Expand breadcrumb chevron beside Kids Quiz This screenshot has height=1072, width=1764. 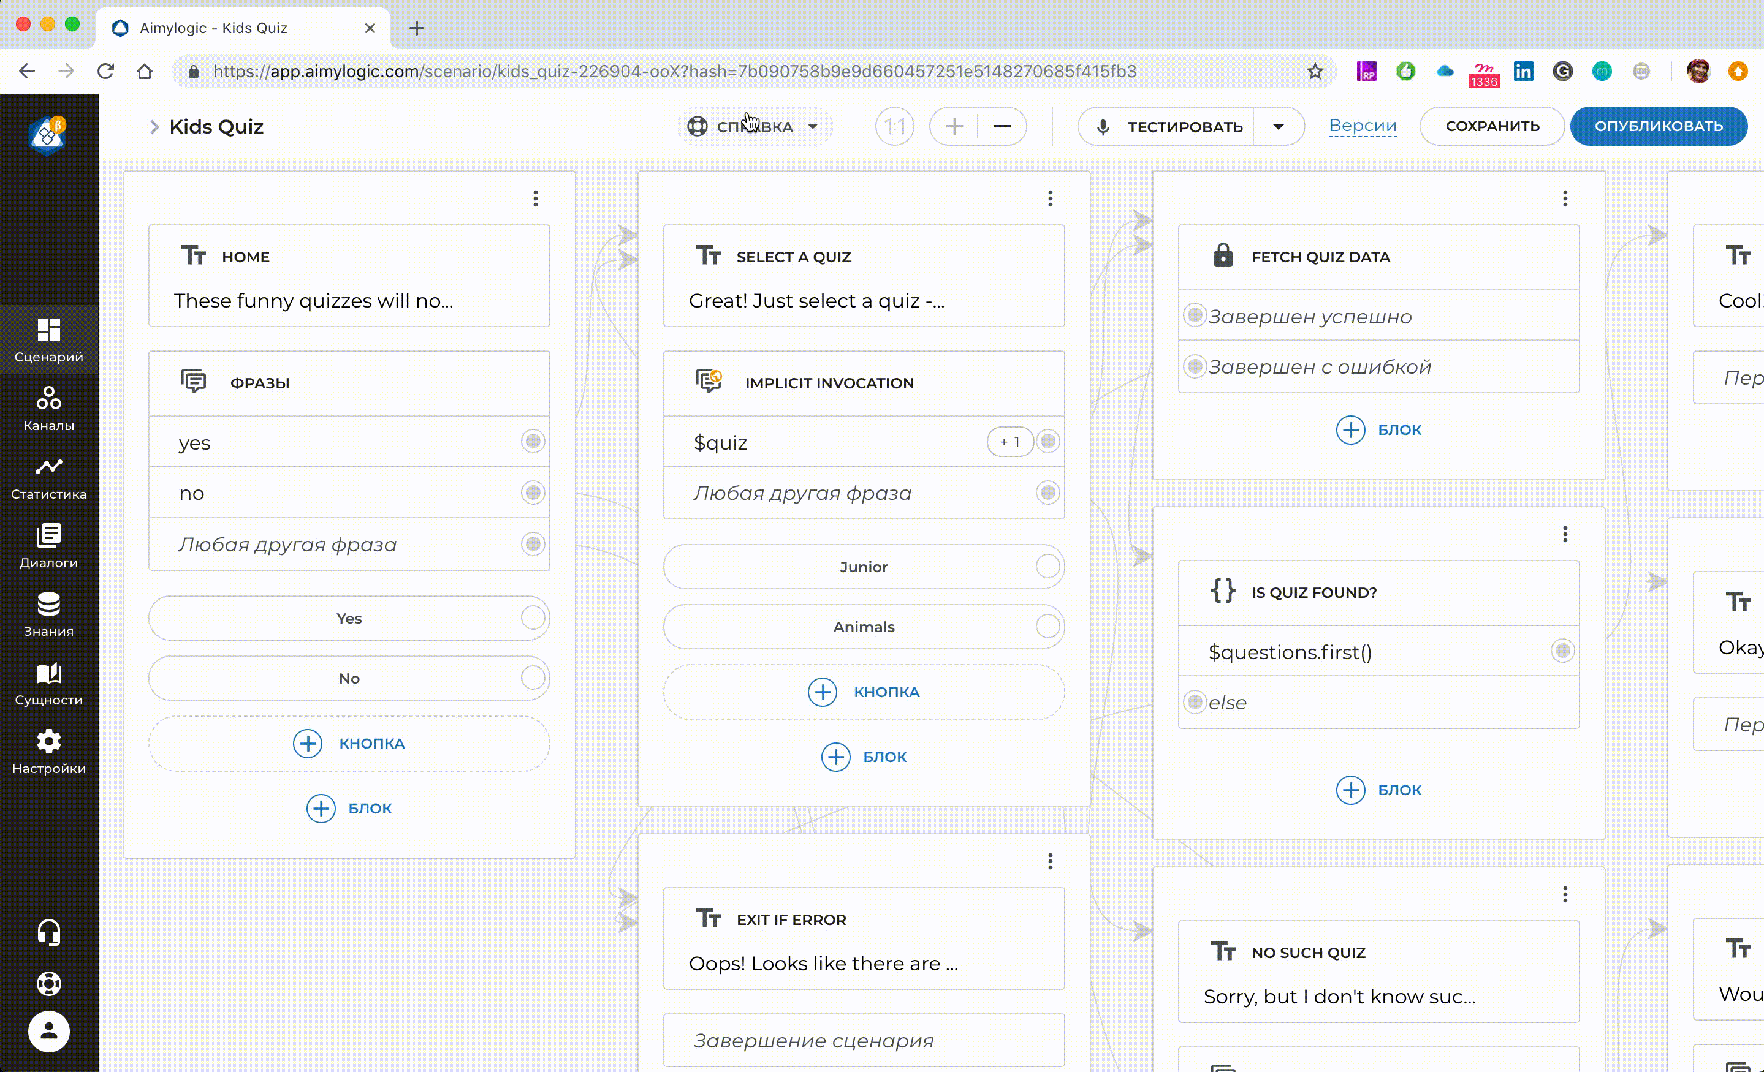pos(154,127)
